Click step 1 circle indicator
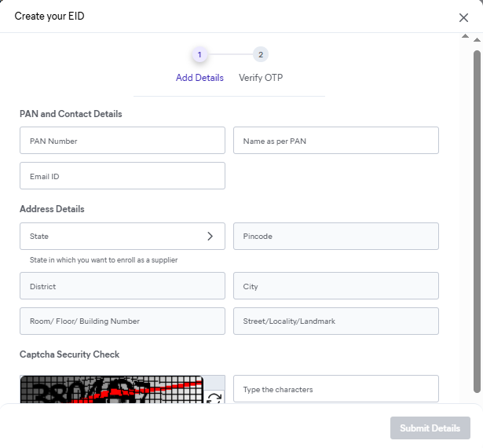Viewport: 483px width, 448px height. pos(199,54)
